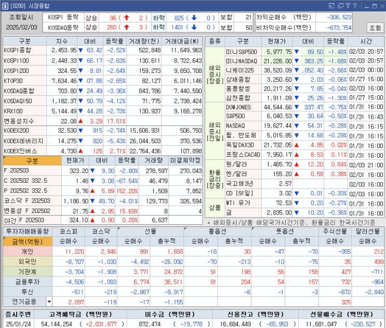This screenshot has width=386, height=328.
Task: Click the orange 구분 header in futures table
Action: pos(32,161)
